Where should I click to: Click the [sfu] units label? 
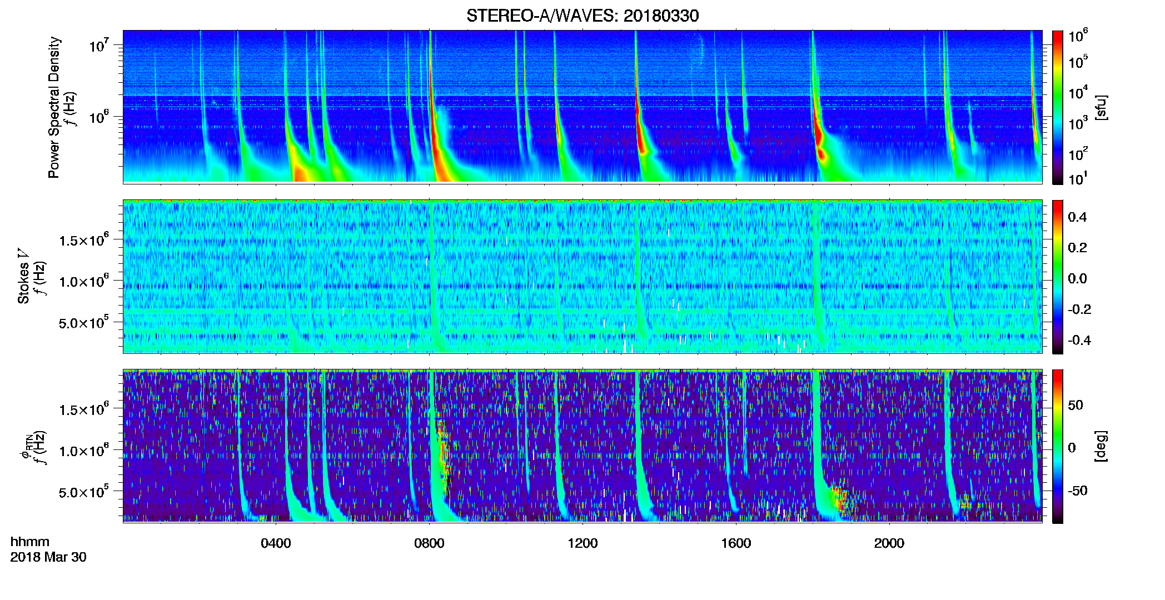pyautogui.click(x=1101, y=107)
